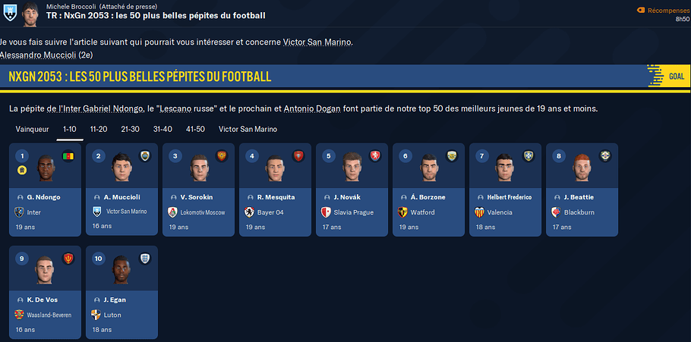Click the Slavia Prague club badge
Screen dimensions: 691x342
pos(327,212)
